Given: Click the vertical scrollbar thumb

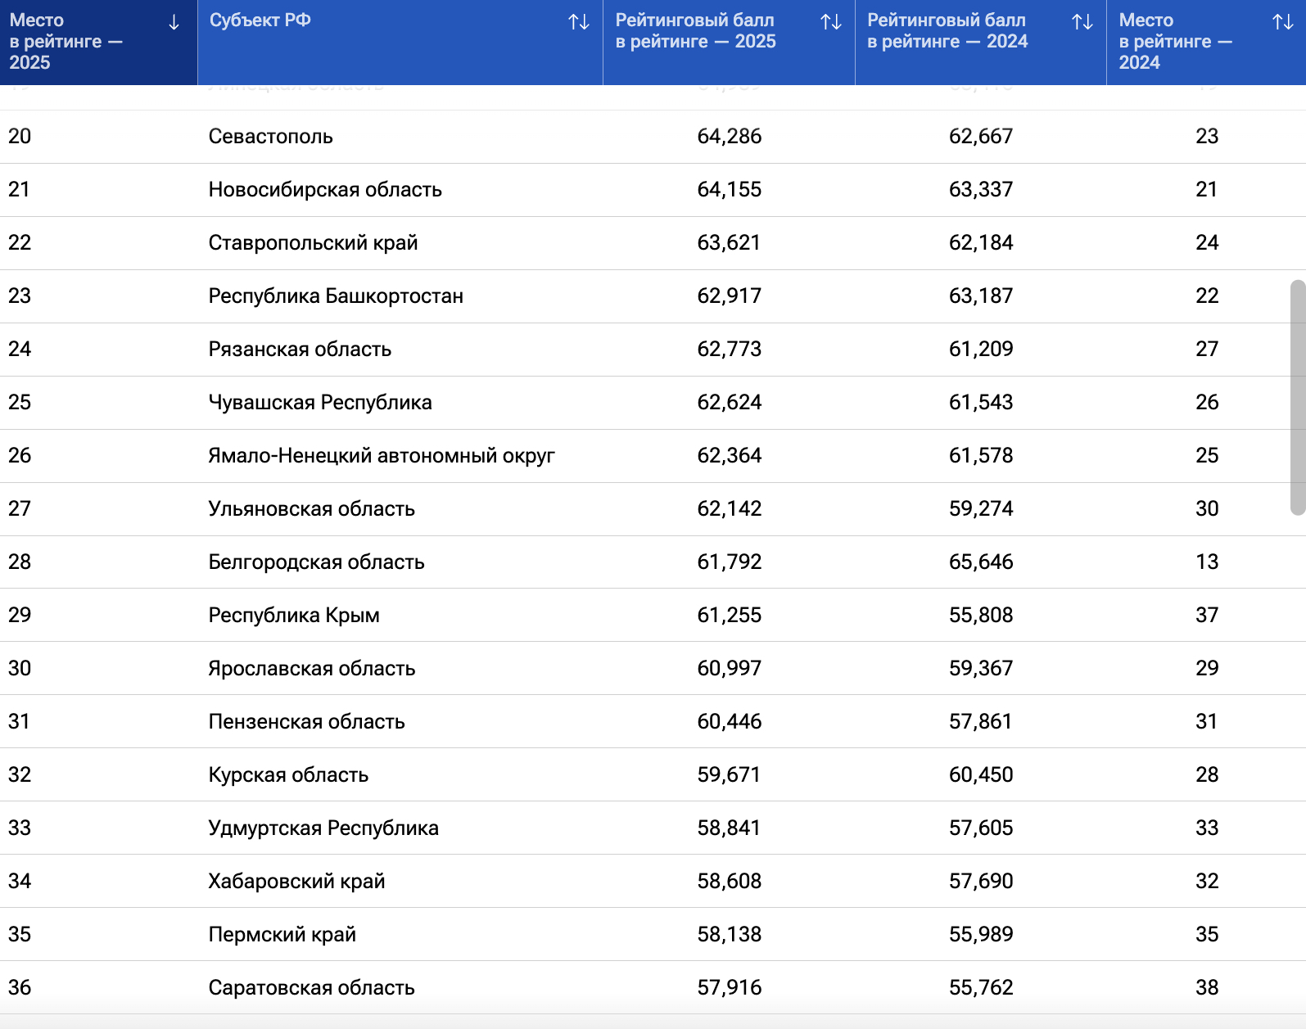Looking at the screenshot, I should click(x=1297, y=397).
